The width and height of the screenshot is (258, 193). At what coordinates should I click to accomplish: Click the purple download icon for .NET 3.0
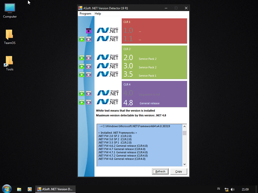coord(88,66)
